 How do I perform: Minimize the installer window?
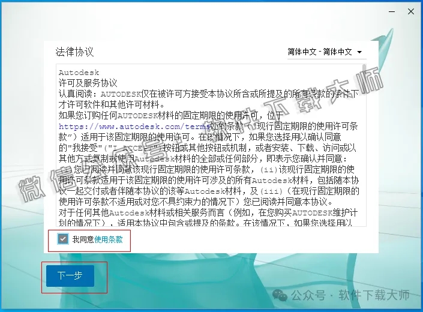click(392, 11)
